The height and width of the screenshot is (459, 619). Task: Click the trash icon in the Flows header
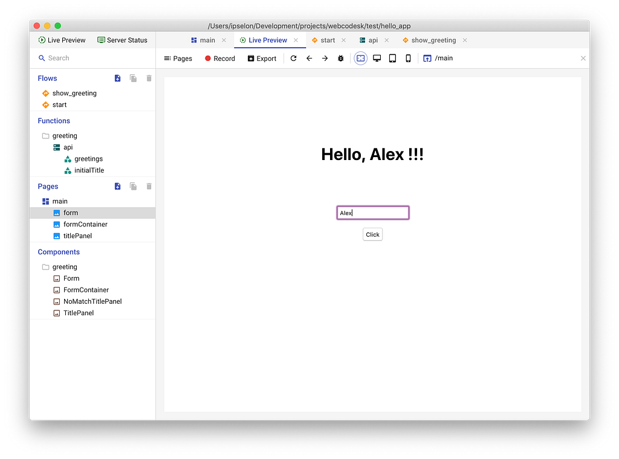(x=149, y=78)
